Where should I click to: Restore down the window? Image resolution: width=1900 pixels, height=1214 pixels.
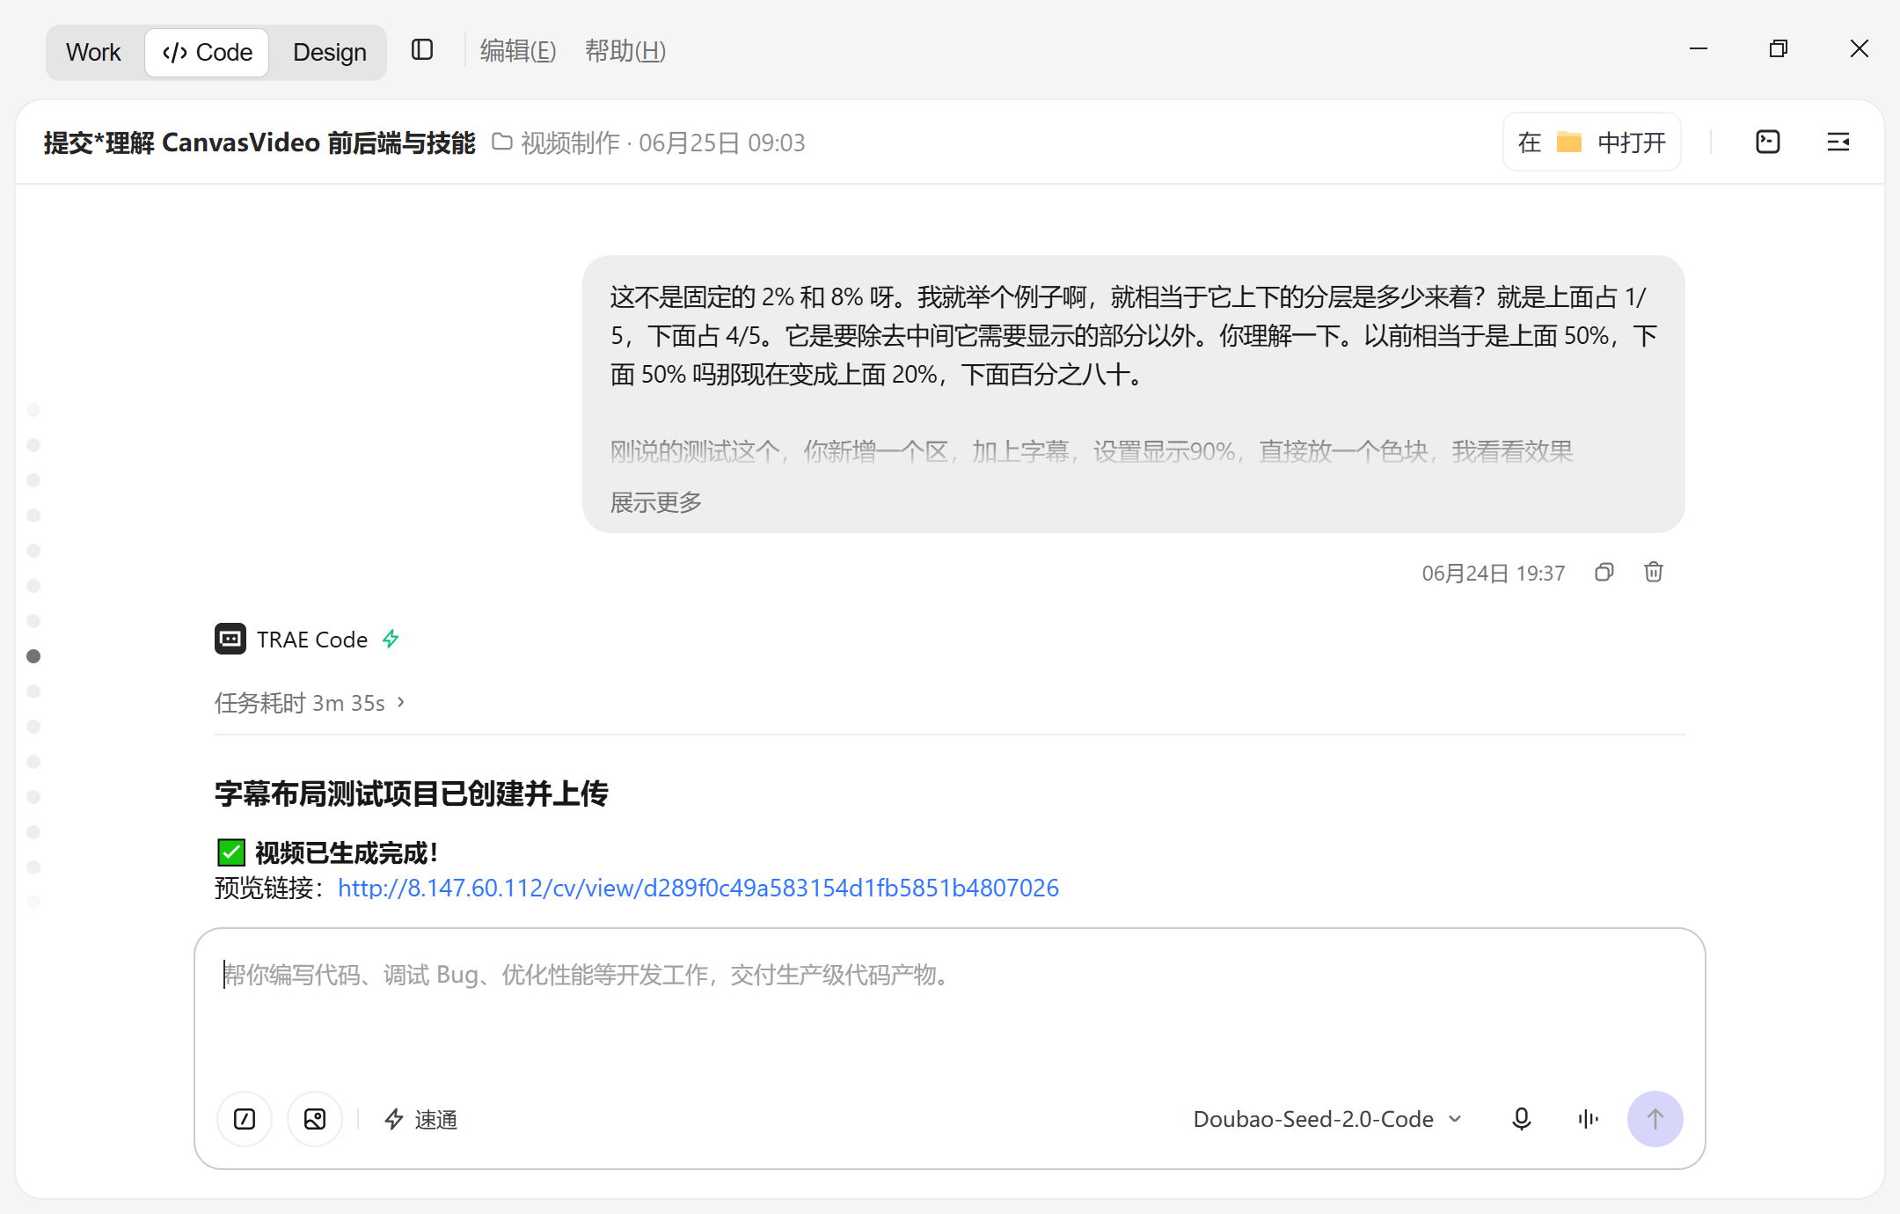pos(1779,49)
